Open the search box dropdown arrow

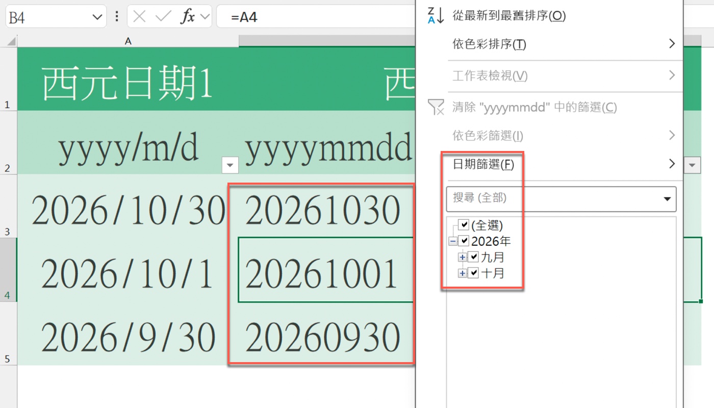pos(667,199)
